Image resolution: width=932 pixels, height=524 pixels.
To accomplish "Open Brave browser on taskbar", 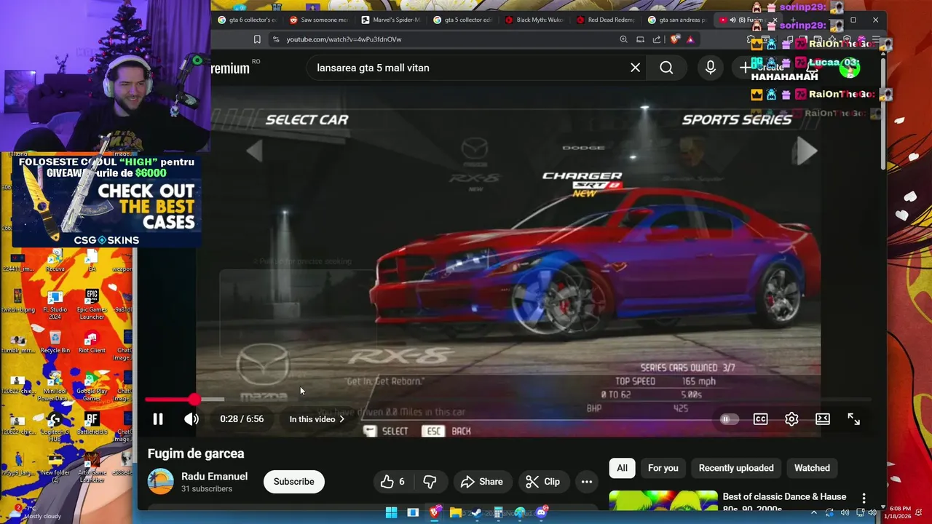I will coord(434,513).
